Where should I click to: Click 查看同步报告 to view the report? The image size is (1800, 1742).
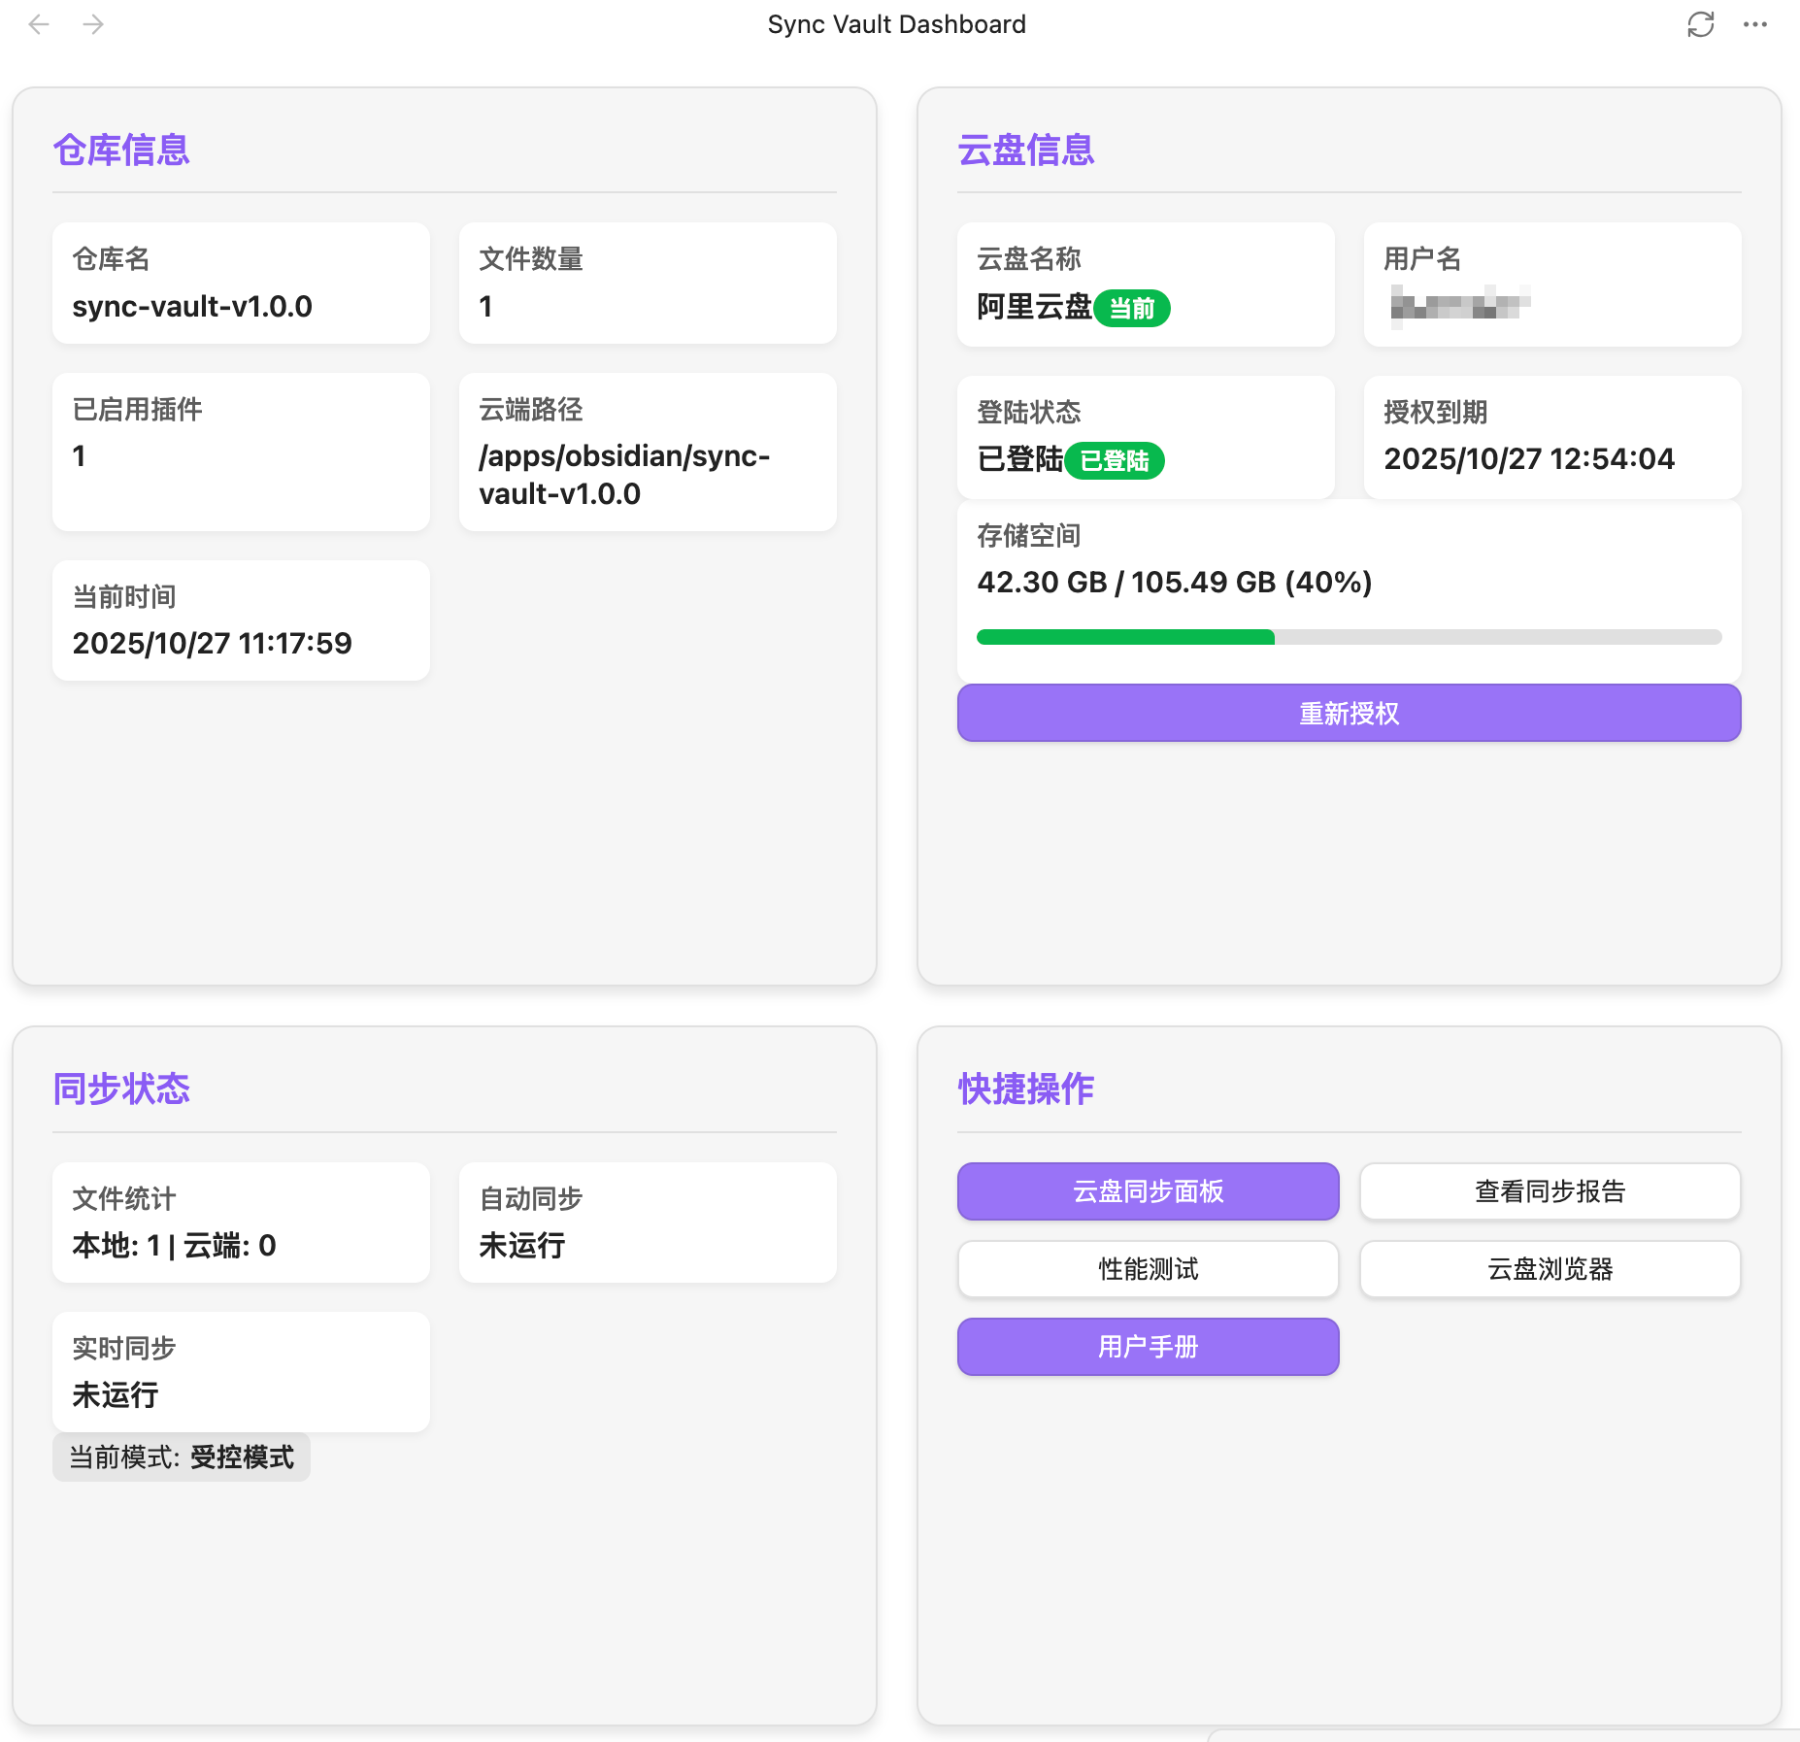pyautogui.click(x=1550, y=1190)
